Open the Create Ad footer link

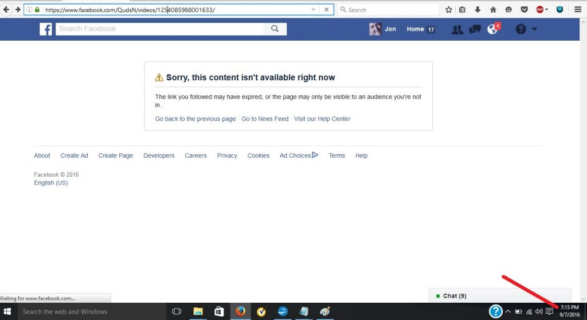(x=74, y=155)
